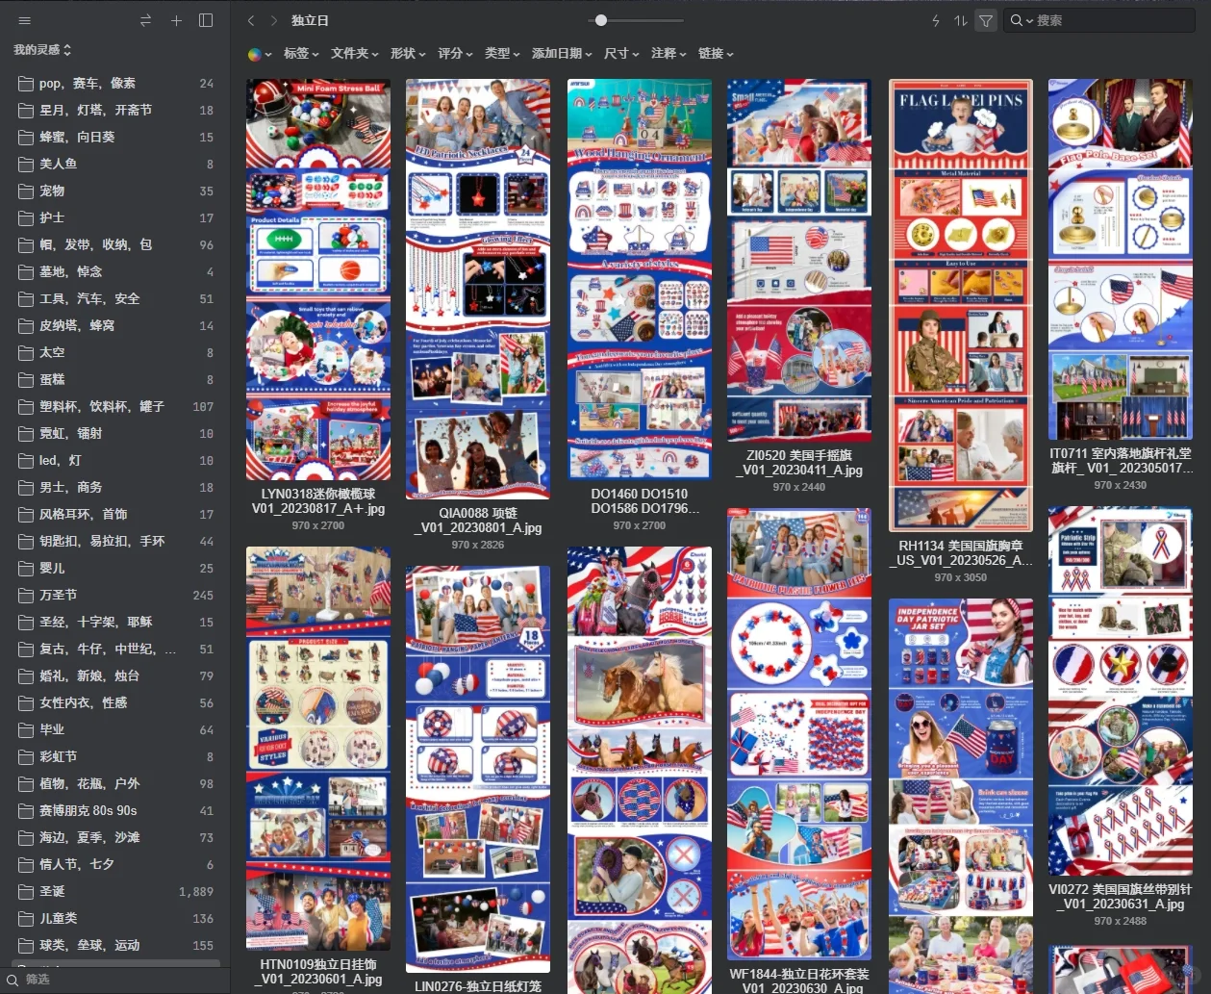Select the 彩虹节 folder

(115, 757)
